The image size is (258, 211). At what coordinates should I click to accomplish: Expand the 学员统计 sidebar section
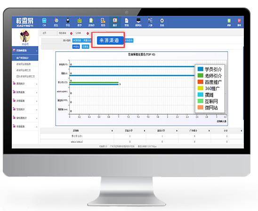(x=25, y=109)
